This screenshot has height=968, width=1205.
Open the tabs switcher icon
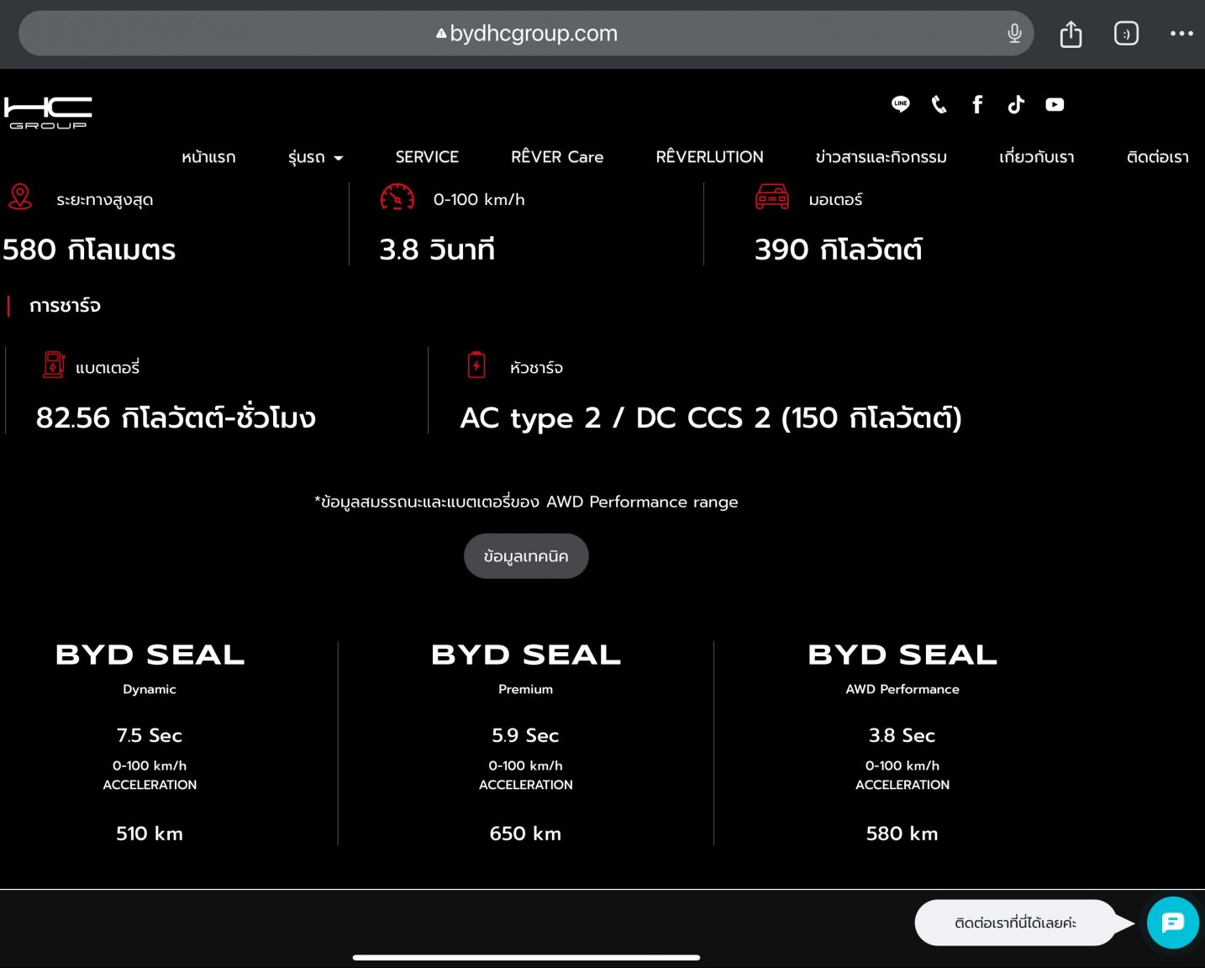[x=1126, y=34]
